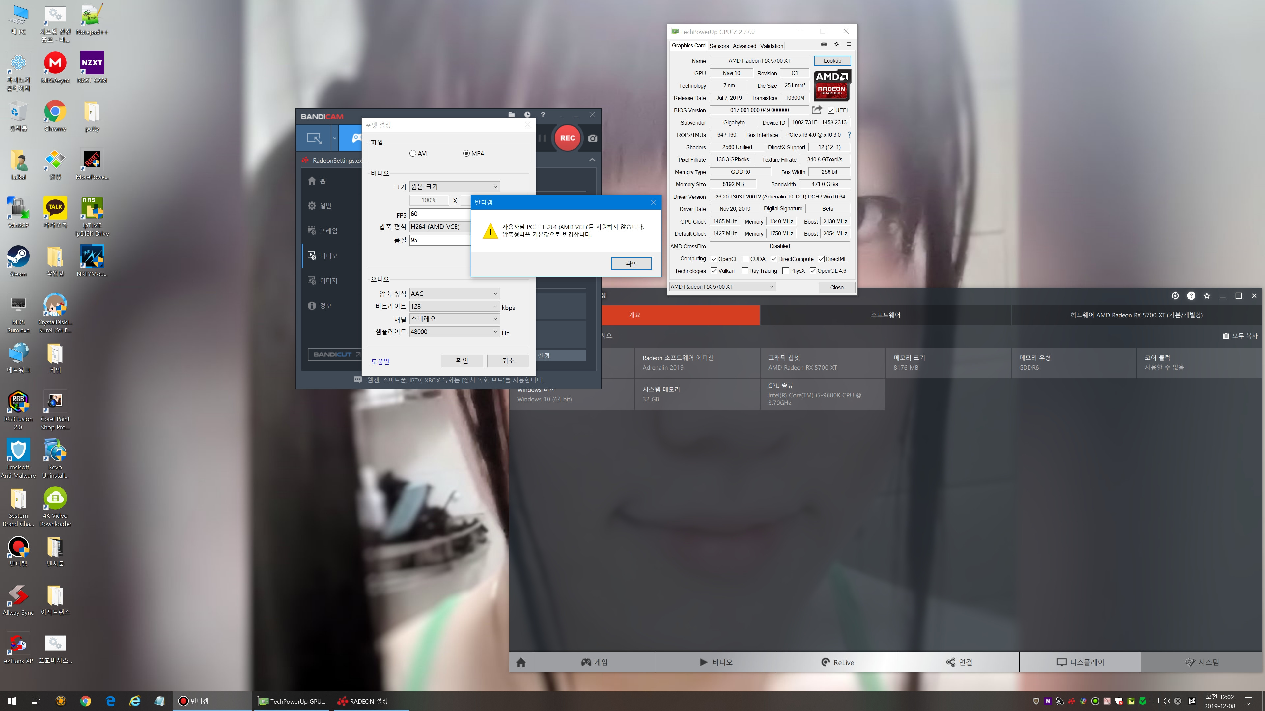Select the AVI file format radio
Image resolution: width=1265 pixels, height=711 pixels.
point(412,154)
